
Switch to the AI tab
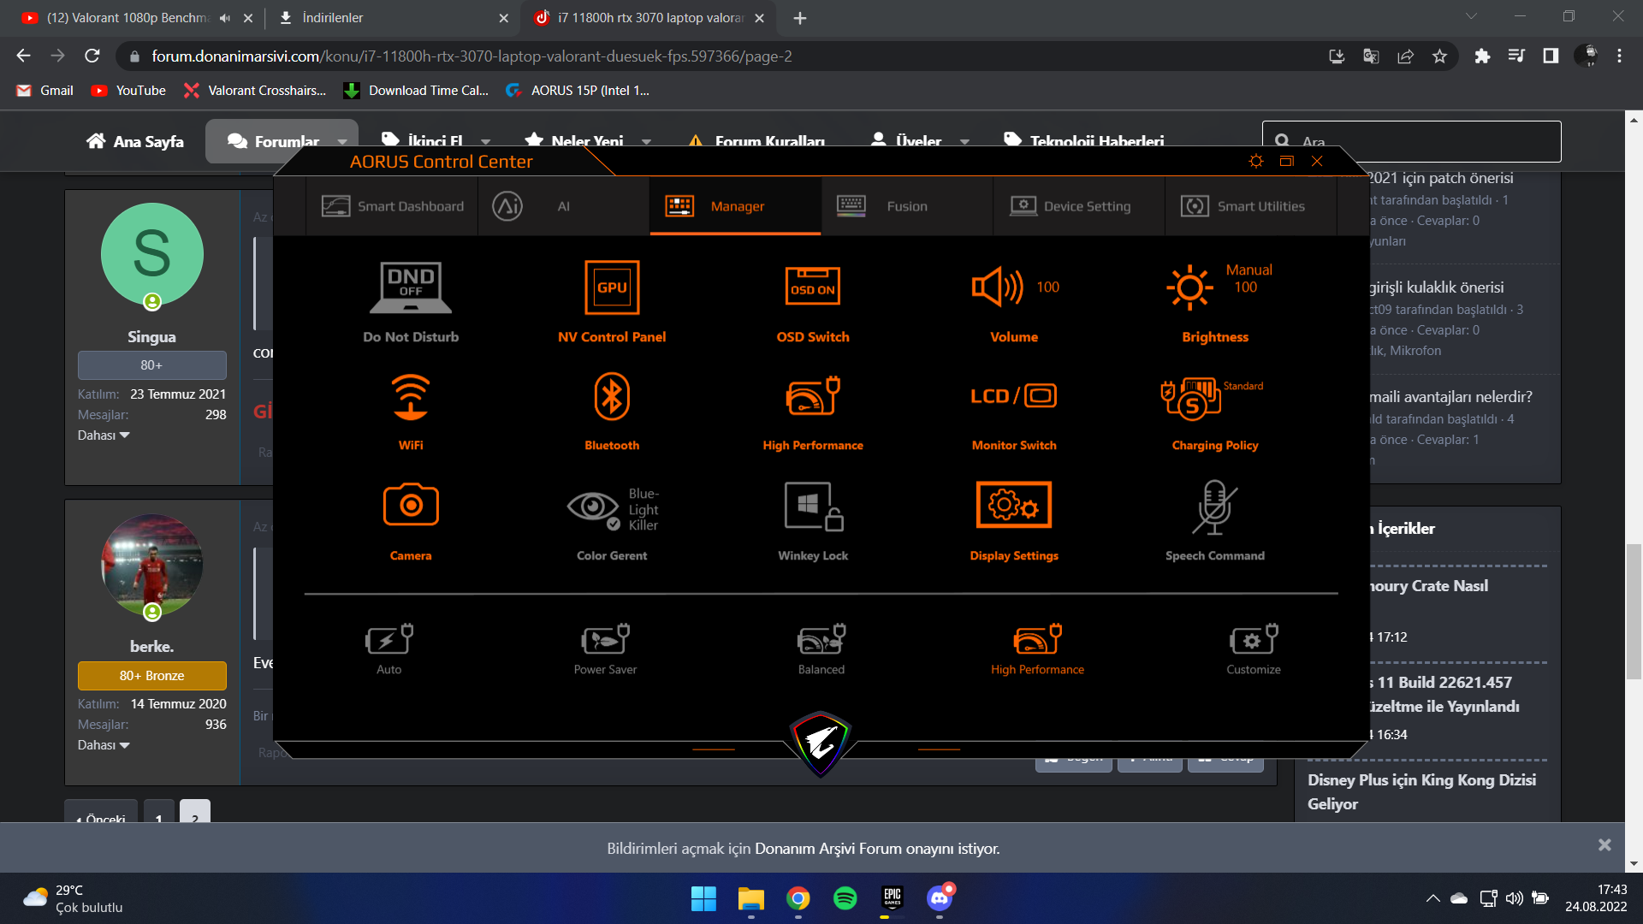[x=563, y=206]
